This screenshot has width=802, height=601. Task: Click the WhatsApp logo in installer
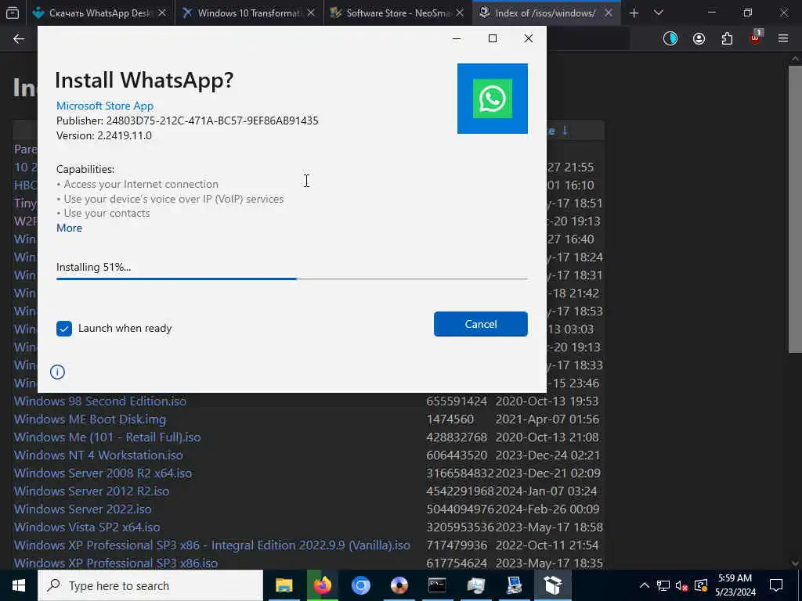point(492,99)
